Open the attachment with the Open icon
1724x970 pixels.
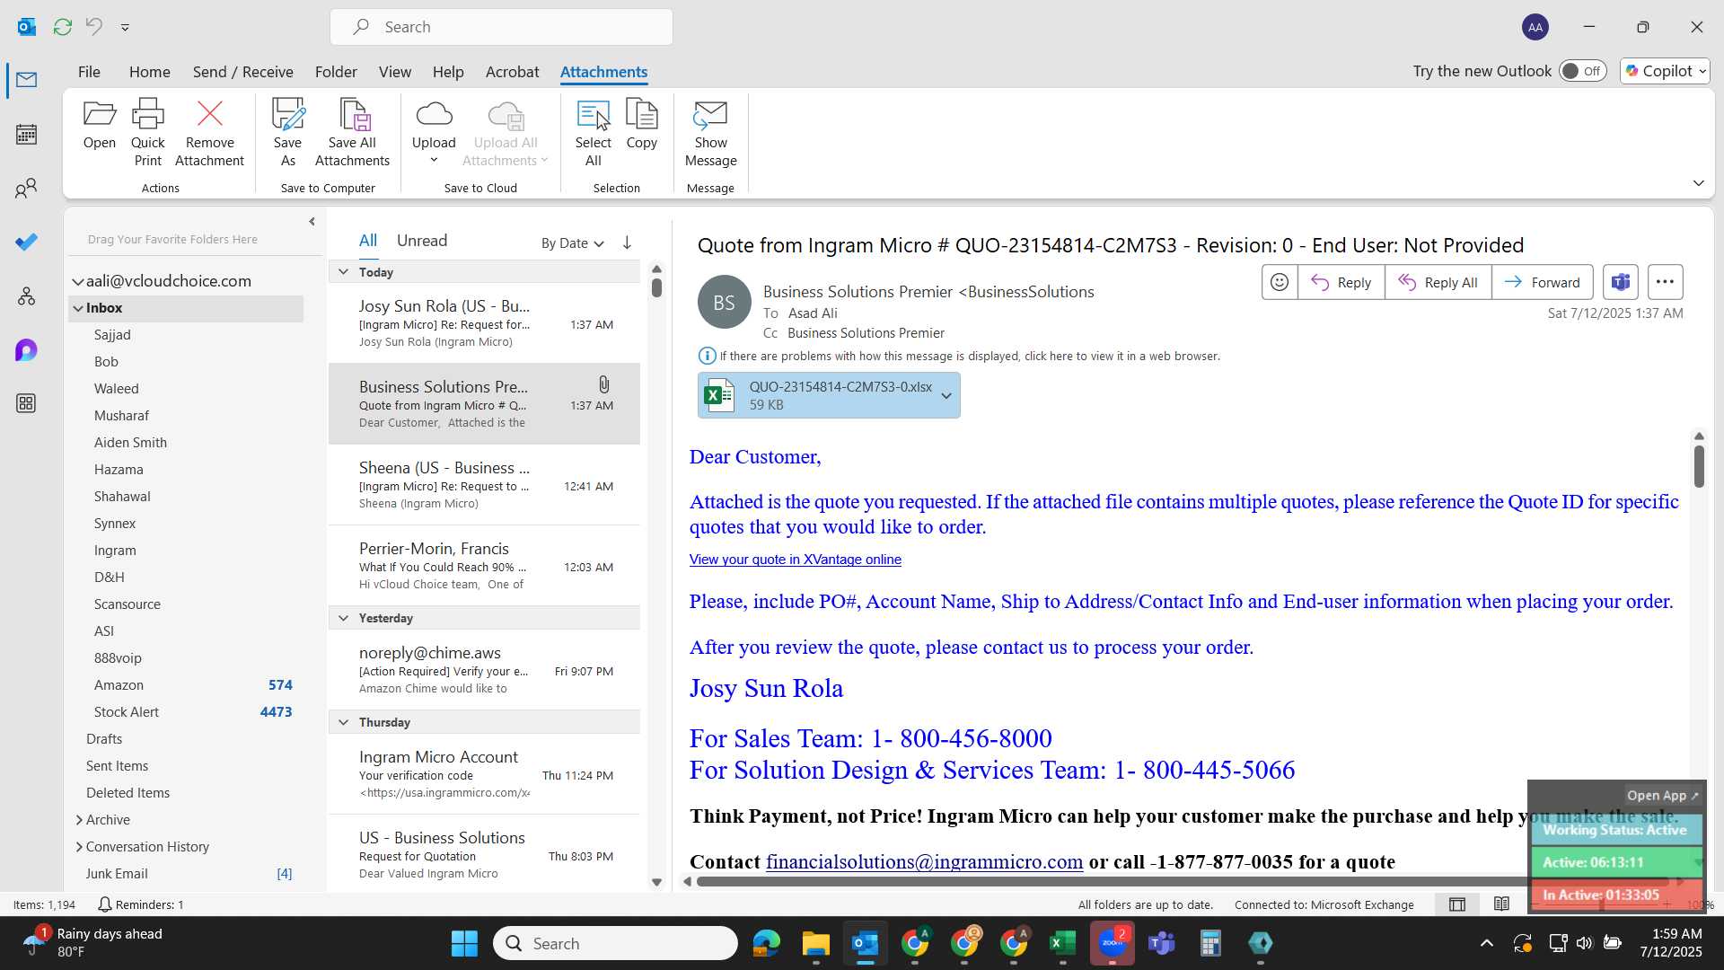click(x=99, y=124)
